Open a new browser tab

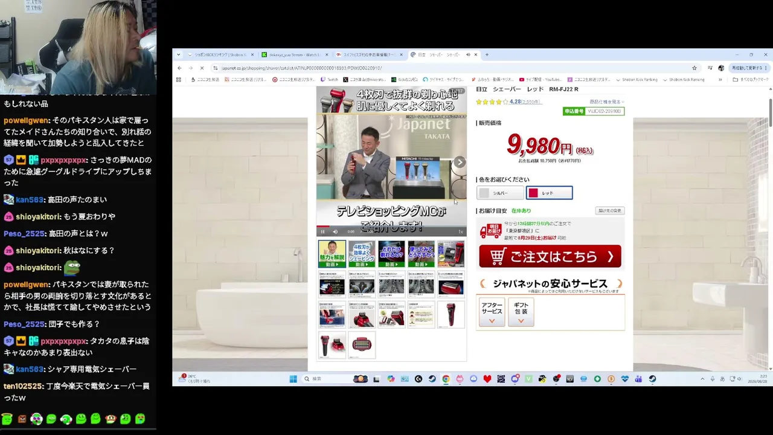tap(487, 54)
